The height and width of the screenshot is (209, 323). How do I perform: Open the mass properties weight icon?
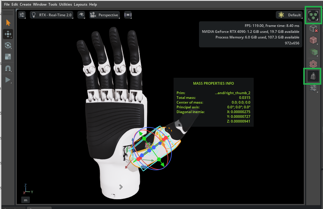coord(312,76)
